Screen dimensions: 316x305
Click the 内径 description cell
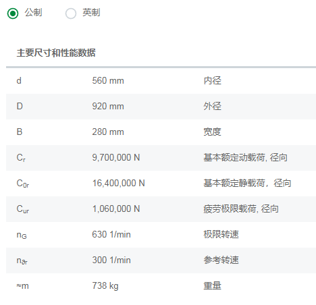(x=213, y=81)
